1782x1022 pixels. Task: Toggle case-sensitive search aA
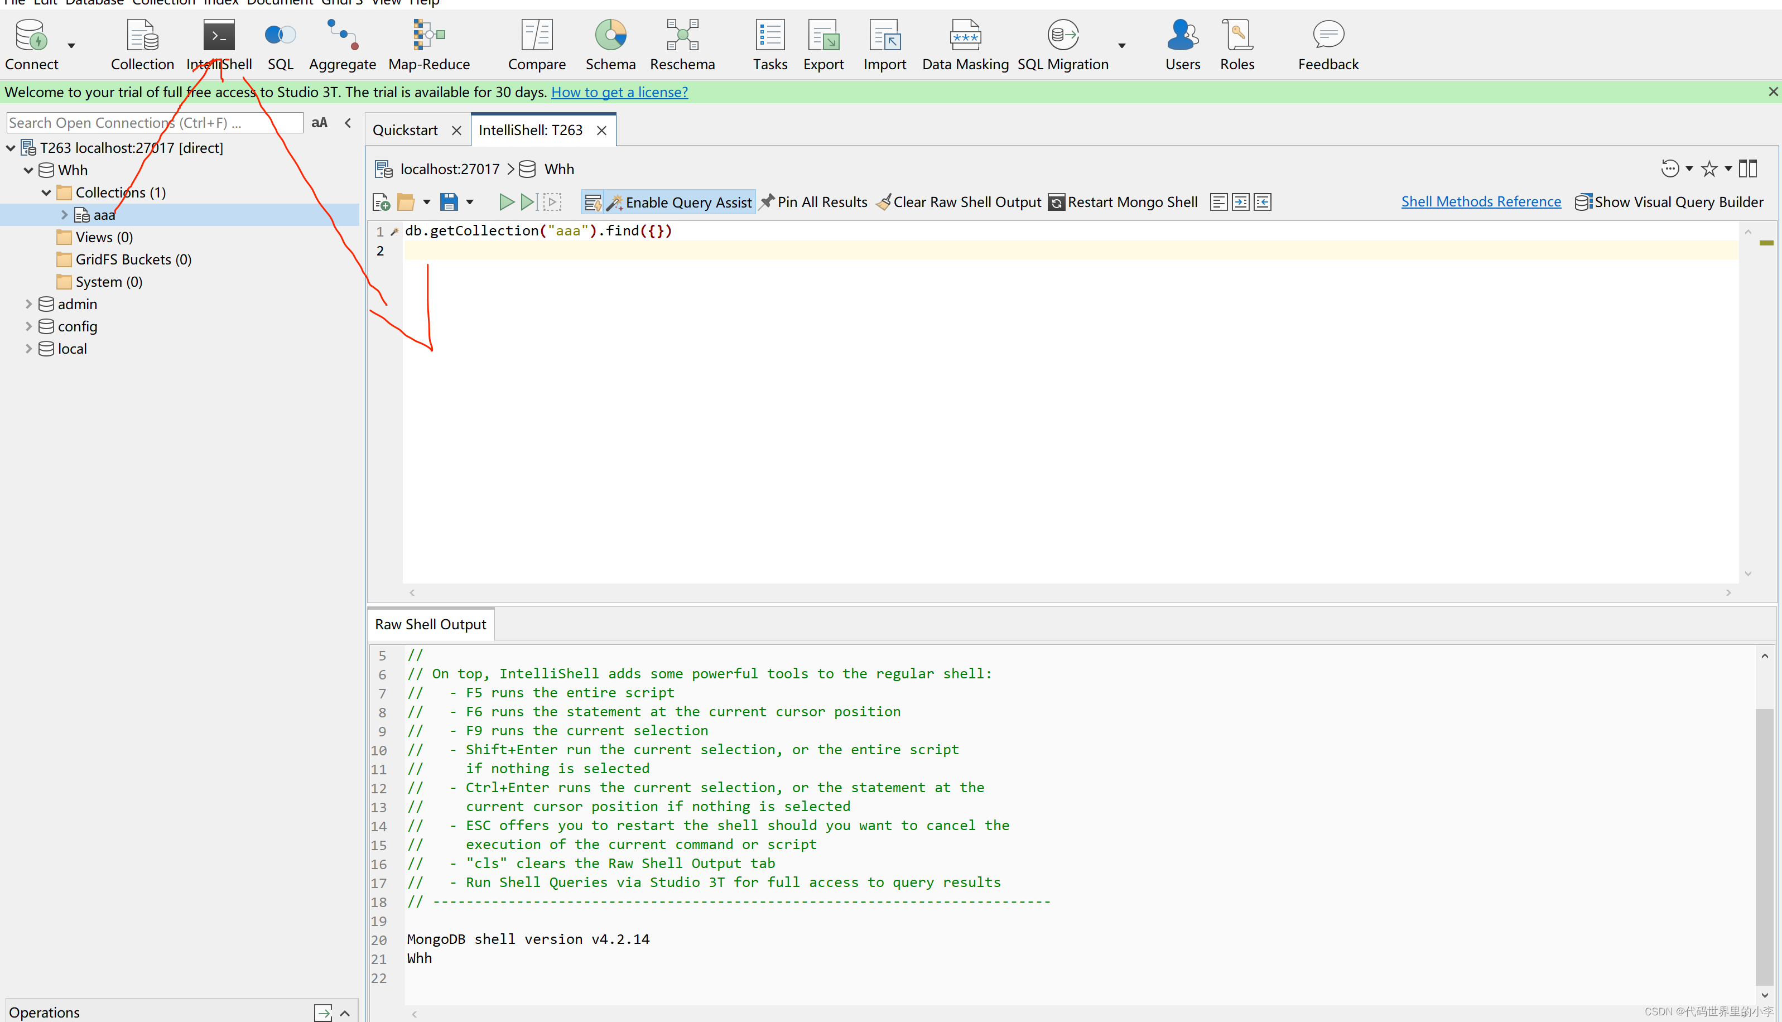click(319, 123)
